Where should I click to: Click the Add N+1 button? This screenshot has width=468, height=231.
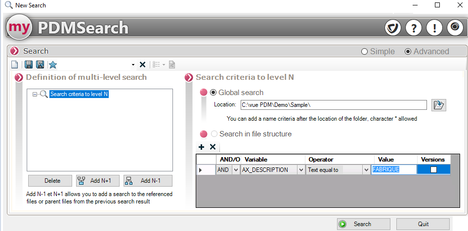click(98, 181)
